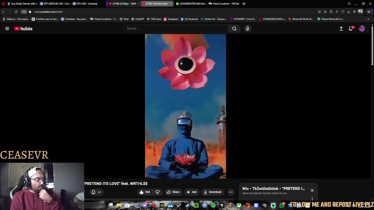Viewport: 374px width, 210px height.
Task: Open the Opera easy setup sliders icon
Action: point(354,12)
